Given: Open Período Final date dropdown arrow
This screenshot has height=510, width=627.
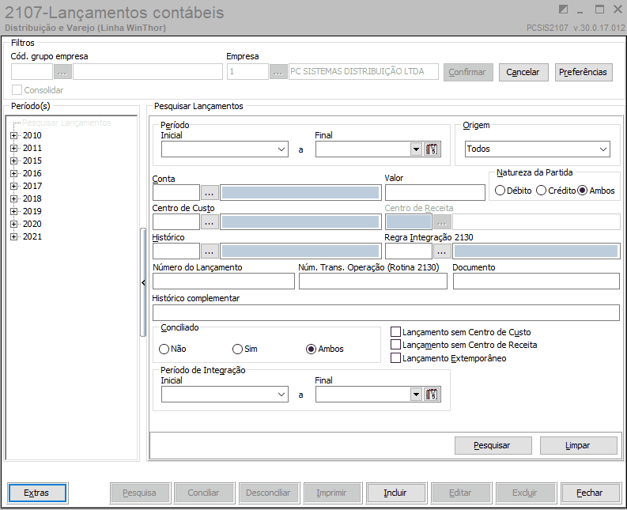Looking at the screenshot, I should click(x=416, y=149).
